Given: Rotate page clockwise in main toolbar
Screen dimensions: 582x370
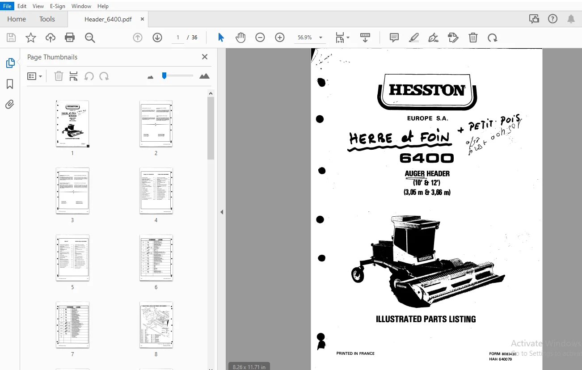Looking at the screenshot, I should click(493, 38).
